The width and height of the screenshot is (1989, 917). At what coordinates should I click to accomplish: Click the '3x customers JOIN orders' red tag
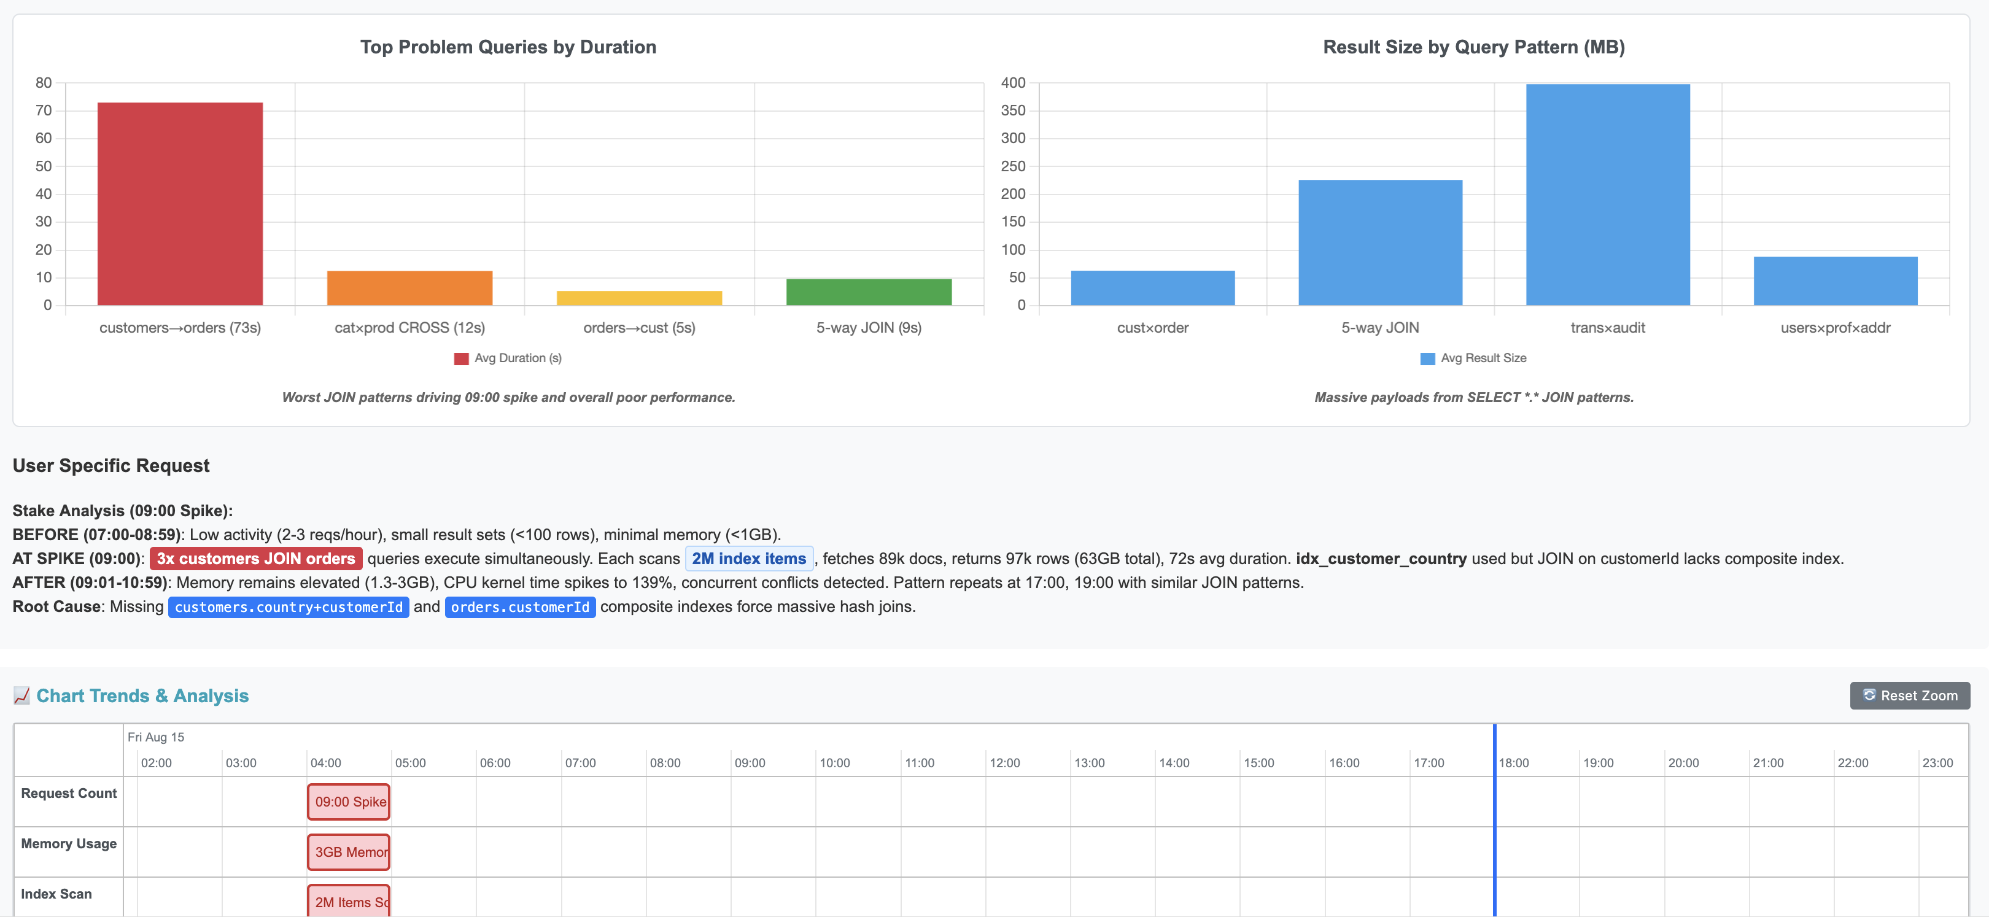click(255, 558)
